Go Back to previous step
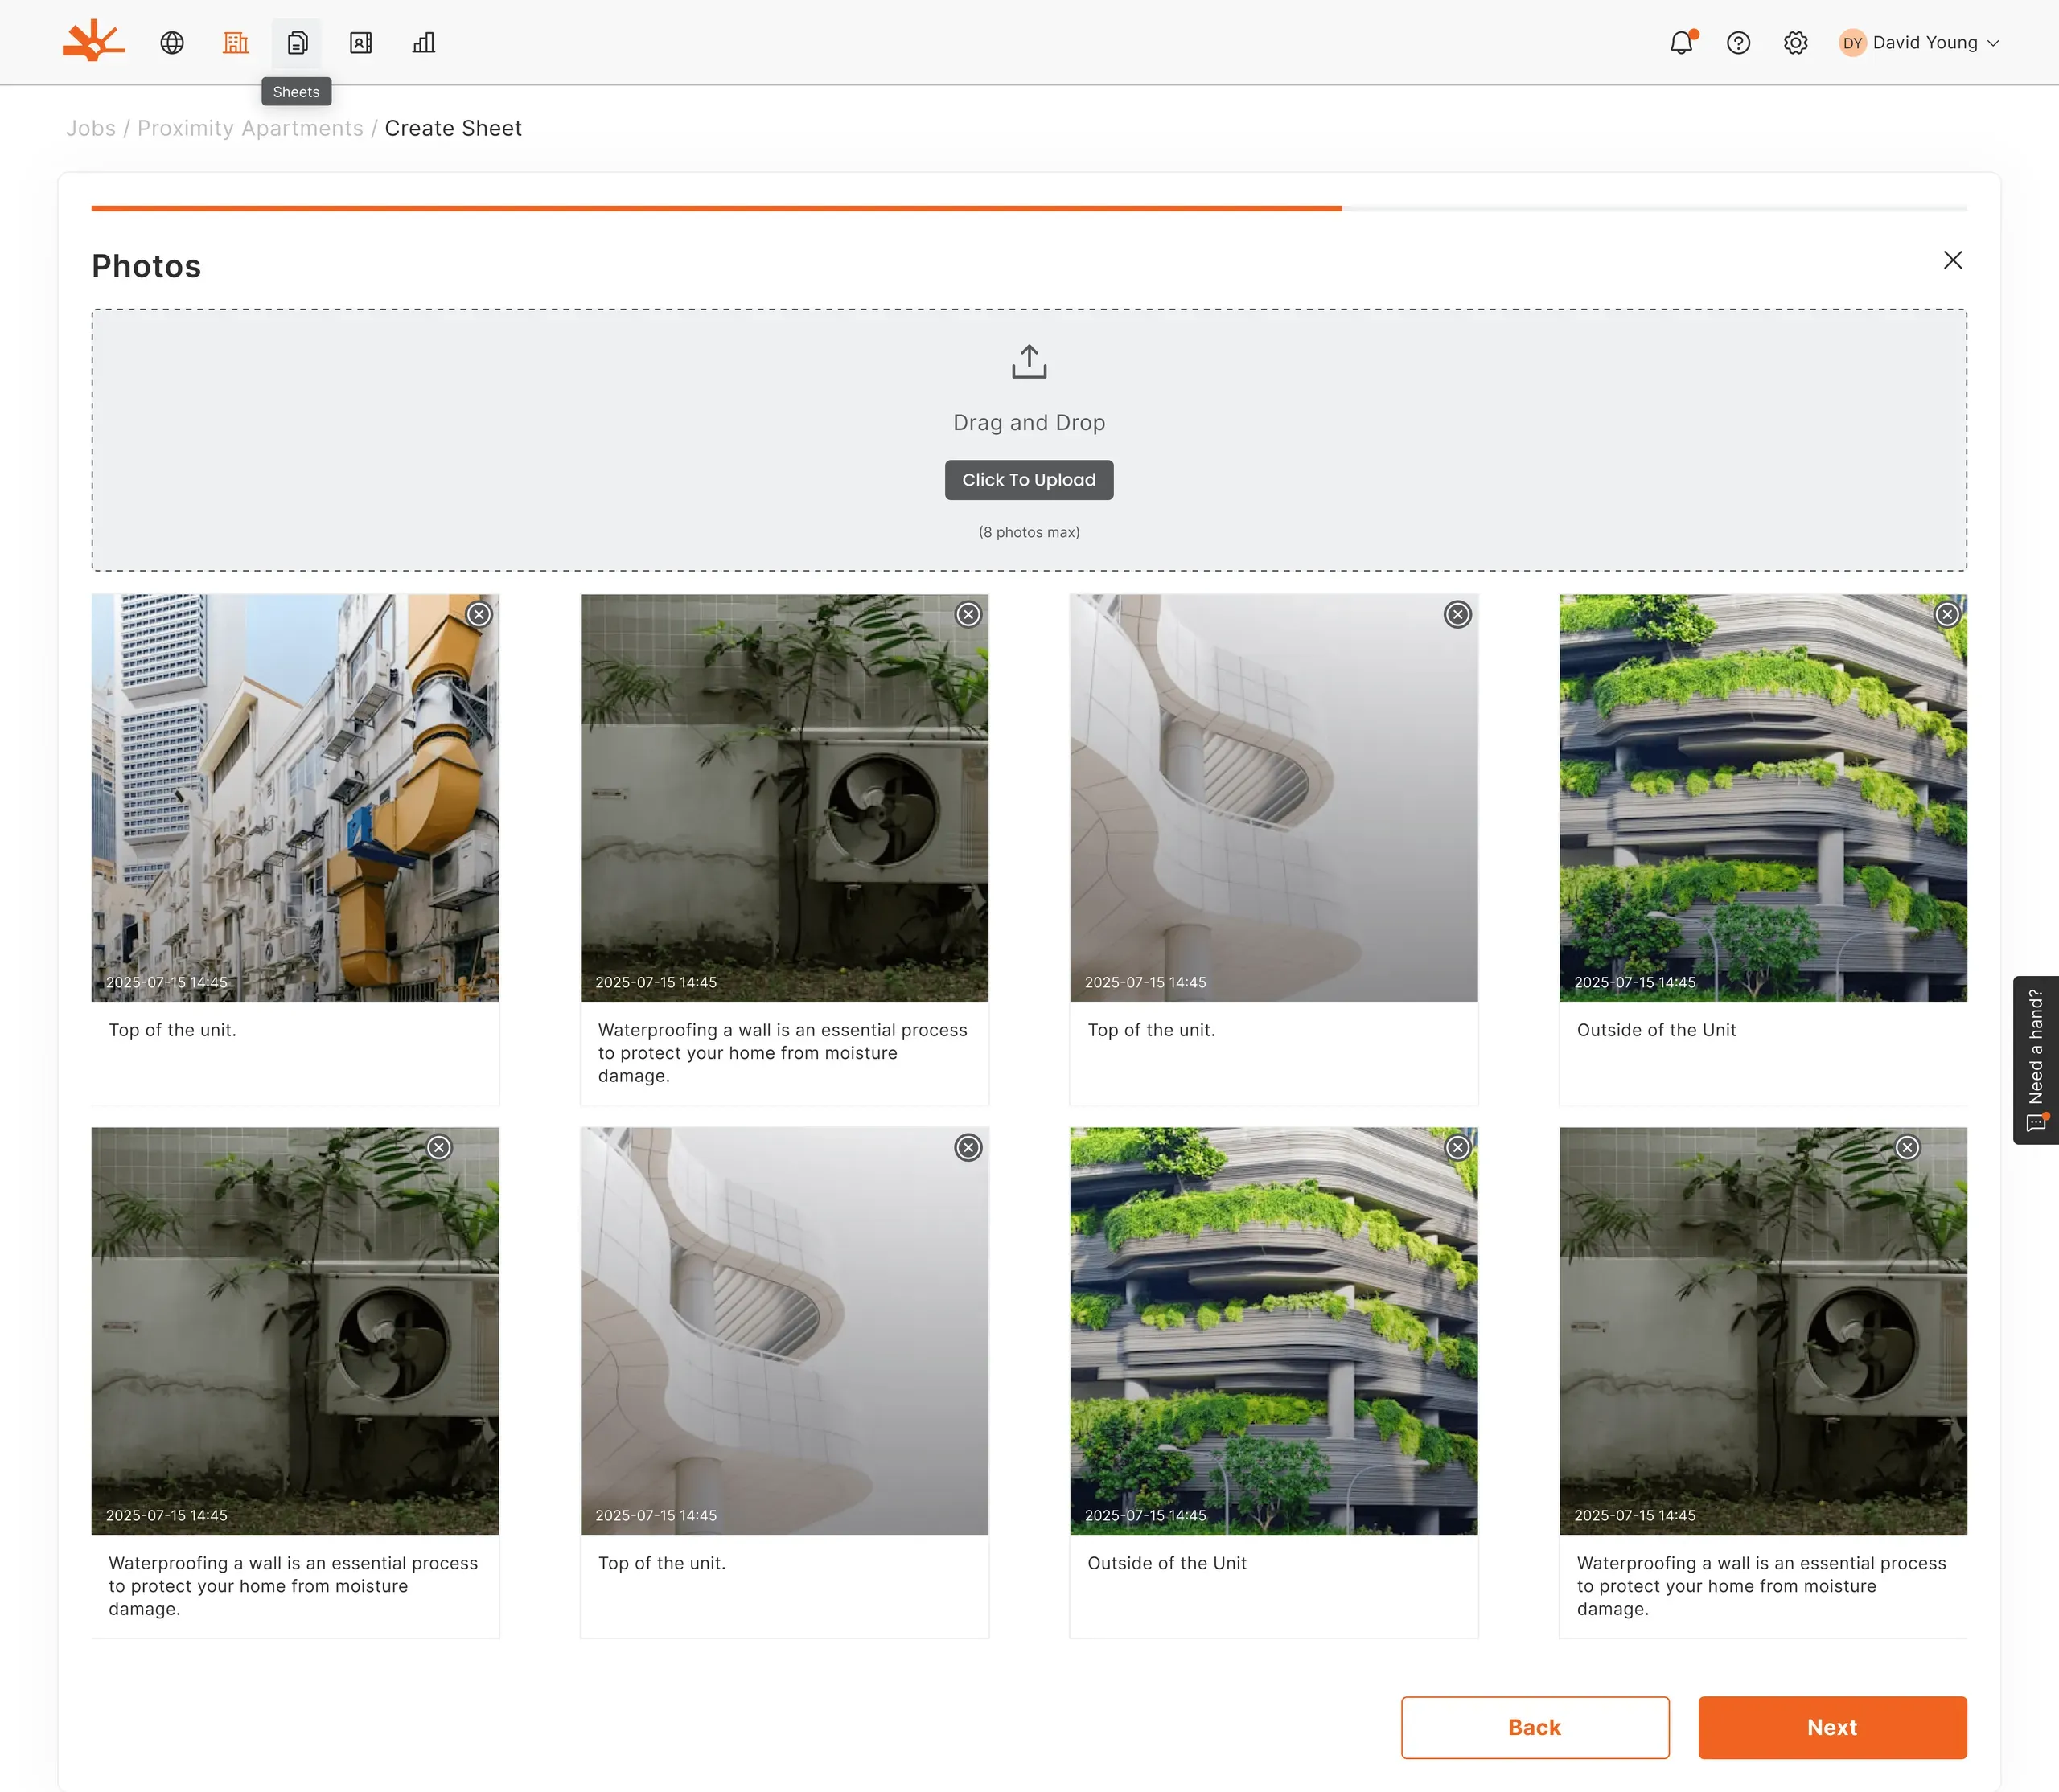Viewport: 2059px width, 1792px height. [x=1535, y=1727]
